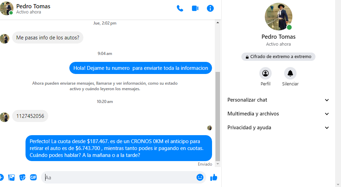341x187 pixels.
Task: Open the GIF picker
Action: tap(33, 177)
